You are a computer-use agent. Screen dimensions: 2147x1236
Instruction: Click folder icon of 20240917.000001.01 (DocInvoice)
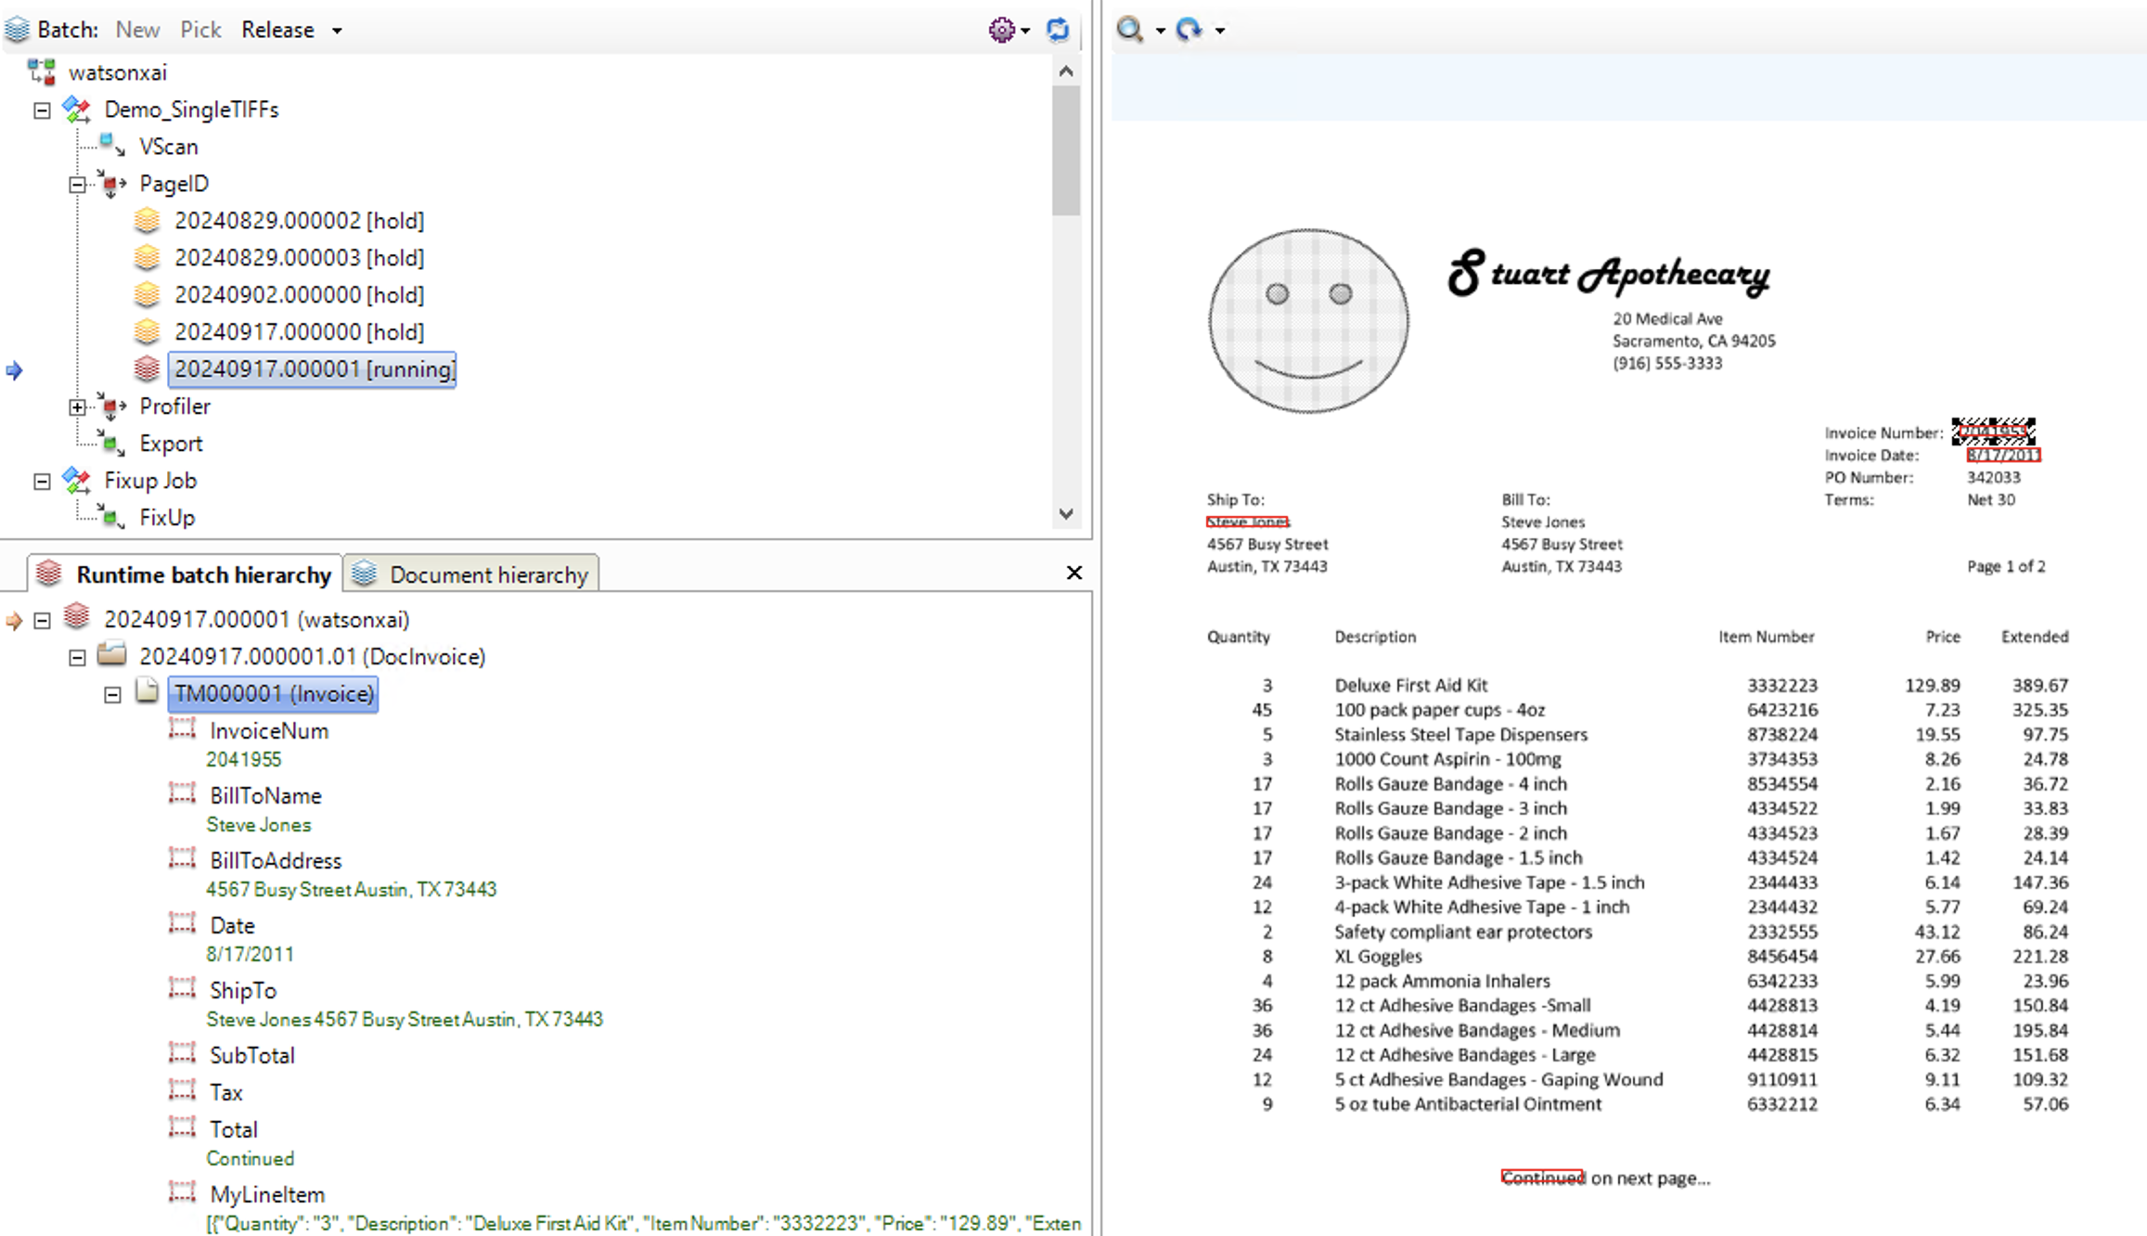click(112, 654)
